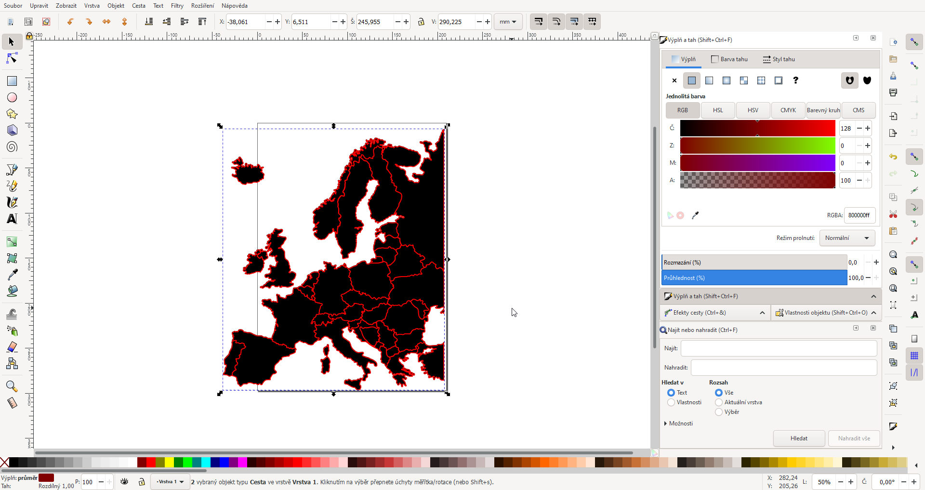Select the rectangle tool
This screenshot has height=490, width=925.
click(x=12, y=81)
